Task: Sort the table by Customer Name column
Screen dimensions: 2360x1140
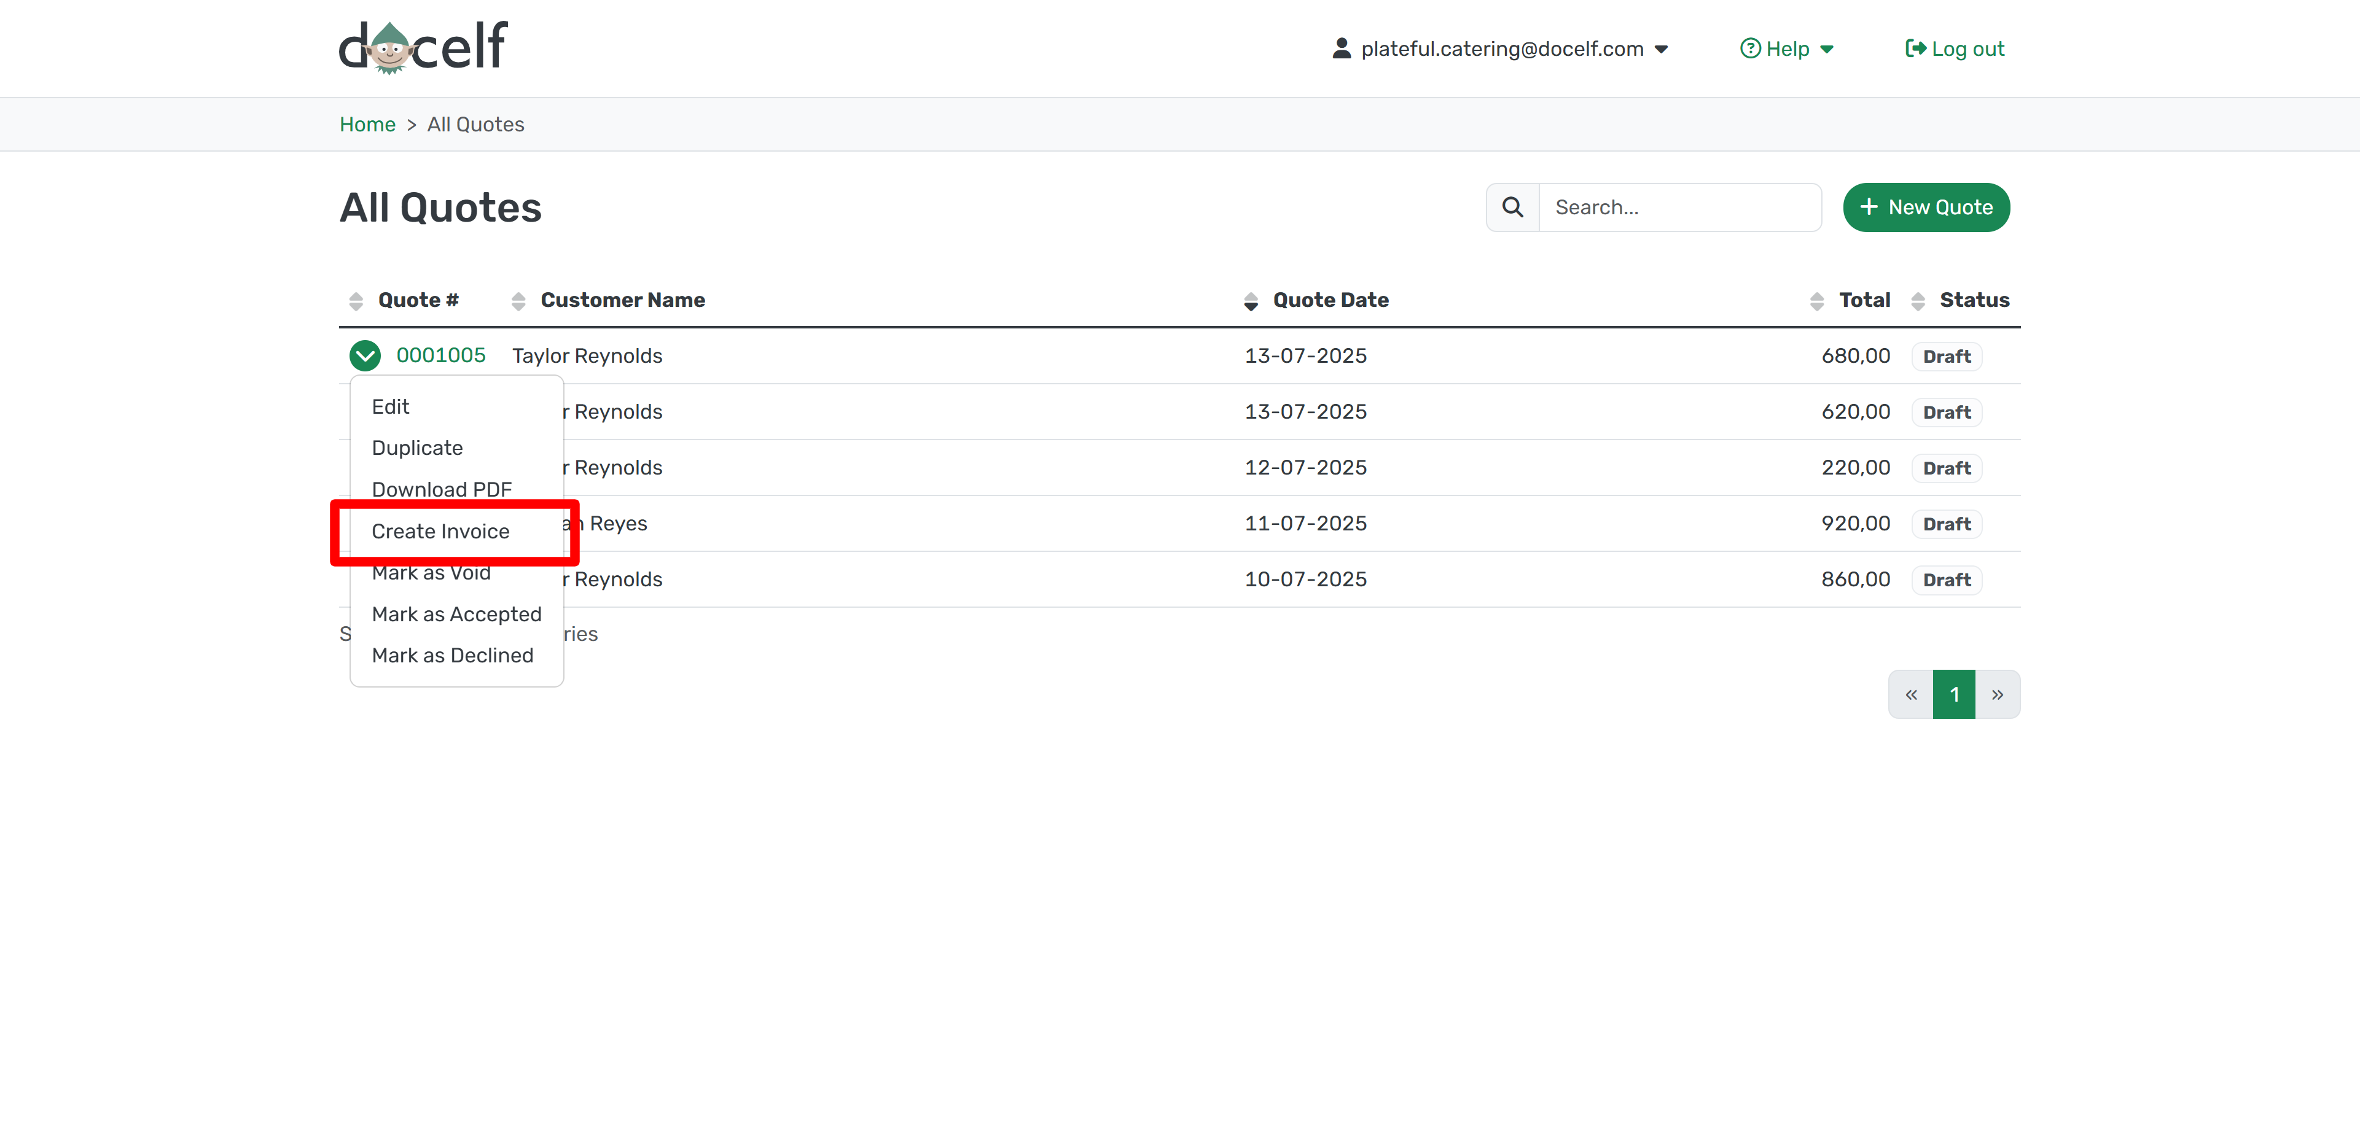Action: pyautogui.click(x=608, y=300)
